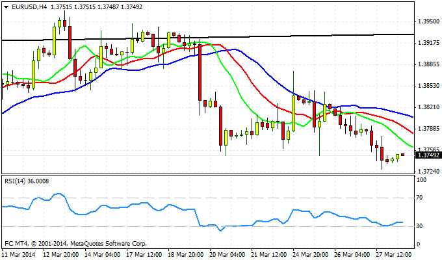Click the 1.38530 price axis label
Image resolution: width=442 pixels, height=260 pixels.
click(428, 85)
